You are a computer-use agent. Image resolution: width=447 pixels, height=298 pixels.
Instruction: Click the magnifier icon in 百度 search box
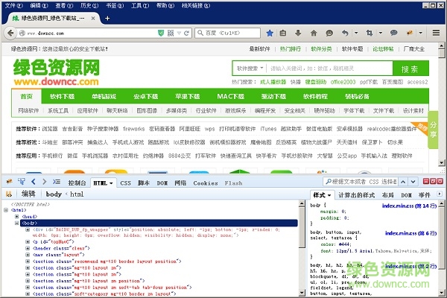(200, 33)
